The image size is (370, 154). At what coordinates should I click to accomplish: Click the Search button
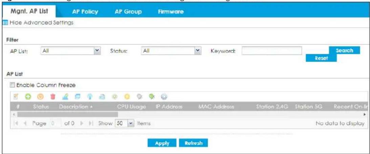[345, 50]
